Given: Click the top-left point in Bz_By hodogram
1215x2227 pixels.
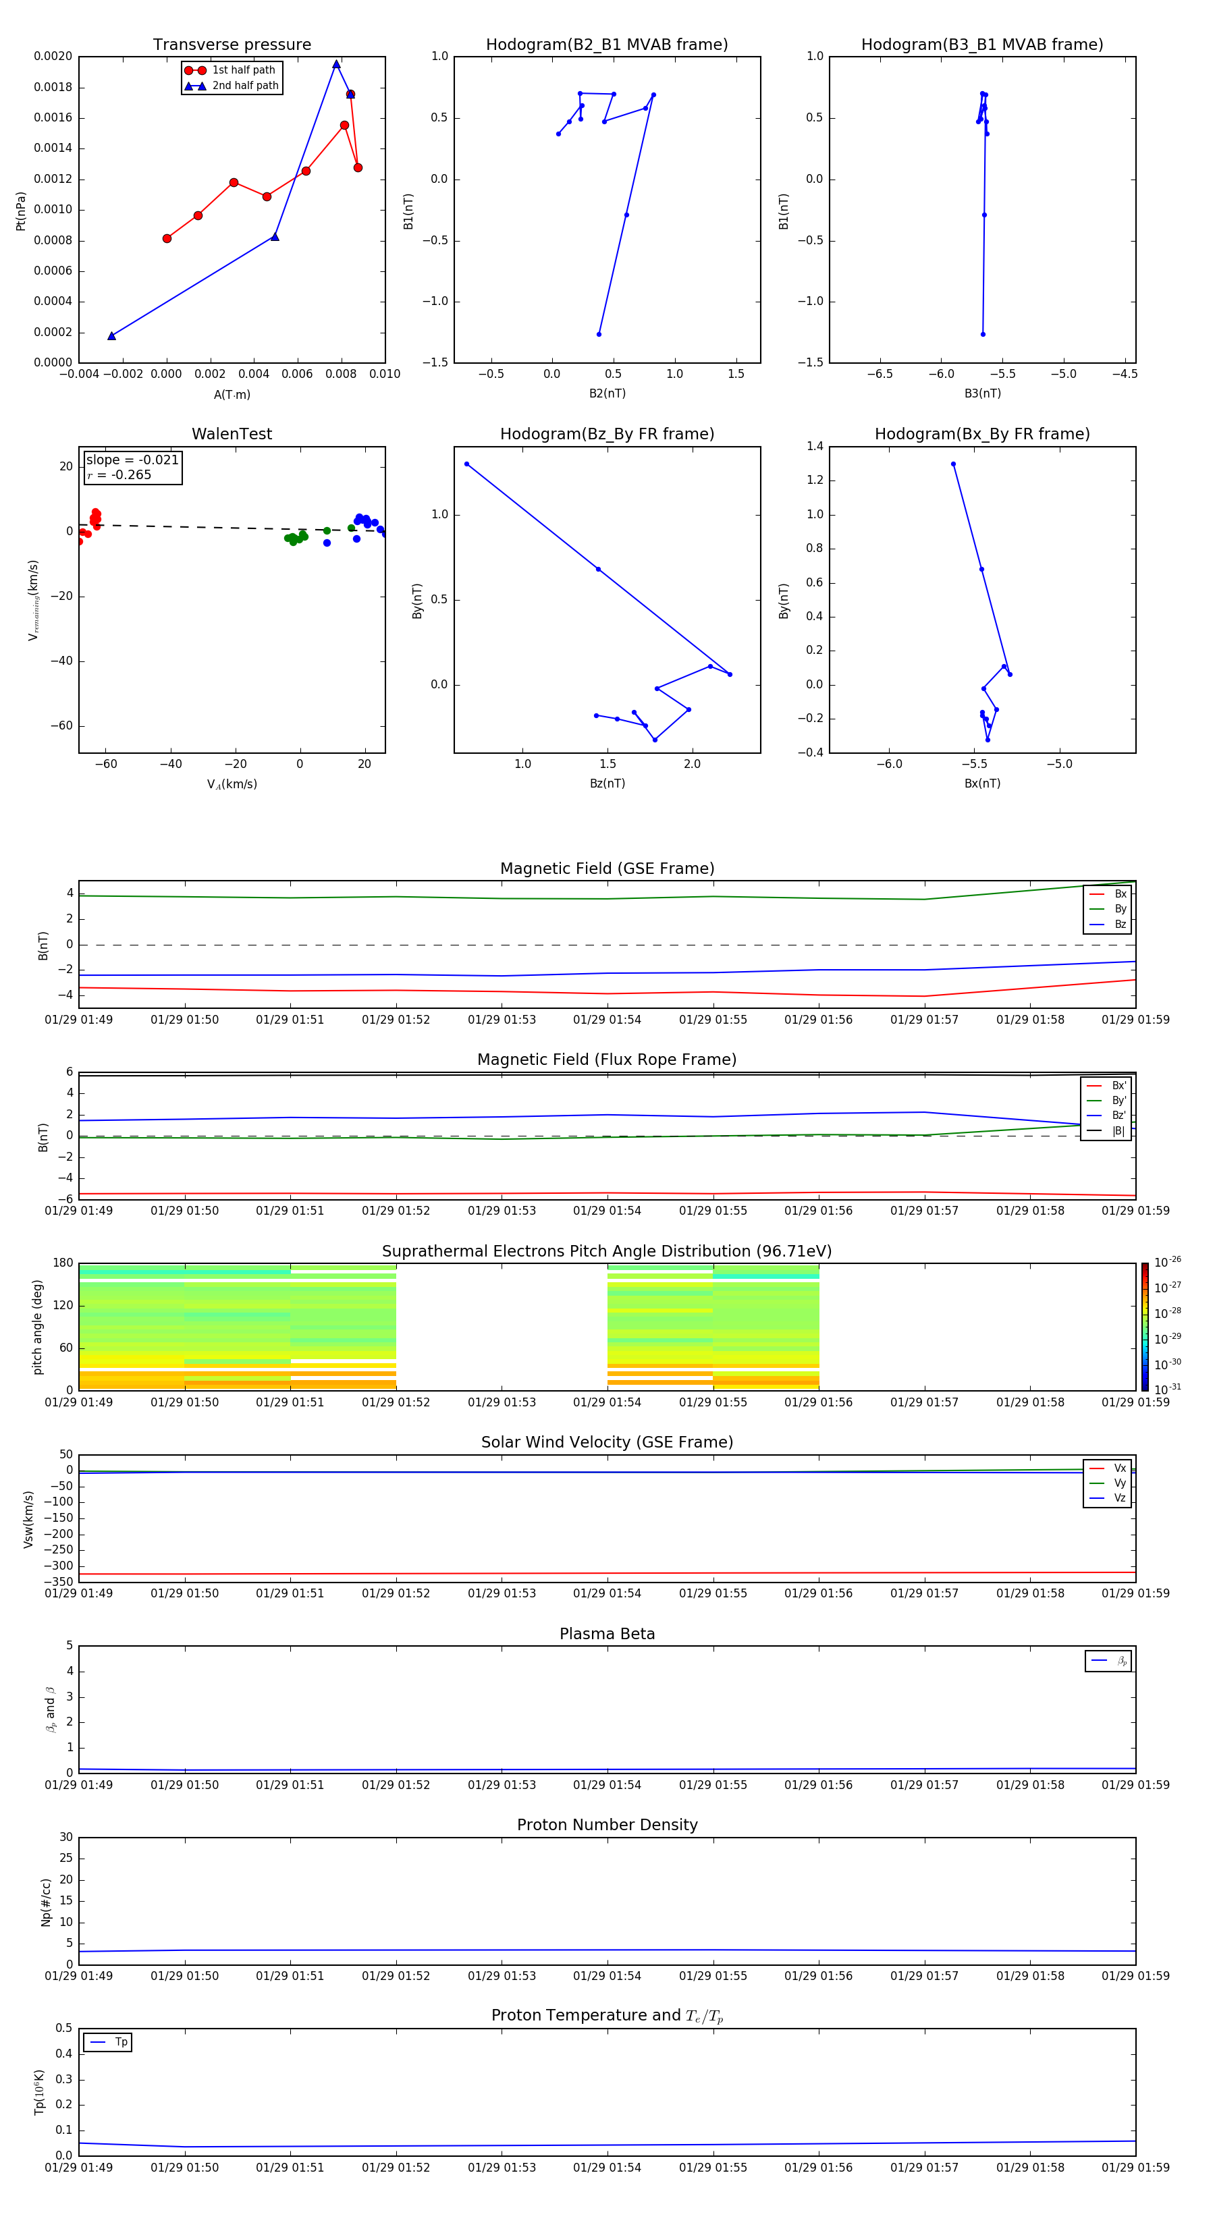Looking at the screenshot, I should (466, 464).
